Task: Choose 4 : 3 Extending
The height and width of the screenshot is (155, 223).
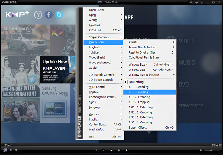Action: 150,87
